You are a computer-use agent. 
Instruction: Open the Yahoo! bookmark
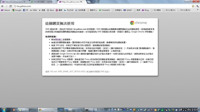coord(6,10)
